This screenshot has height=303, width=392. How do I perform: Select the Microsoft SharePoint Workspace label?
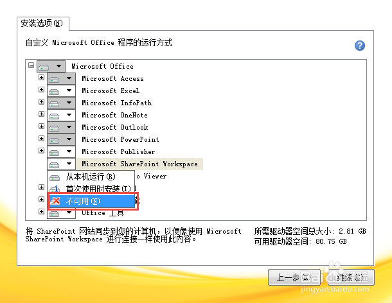[x=139, y=164]
